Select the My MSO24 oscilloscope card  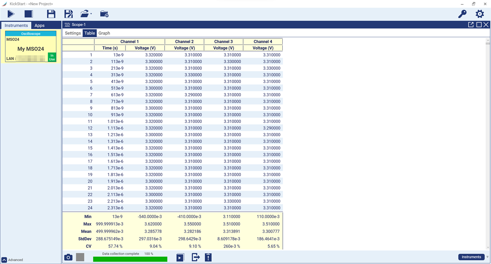point(31,46)
